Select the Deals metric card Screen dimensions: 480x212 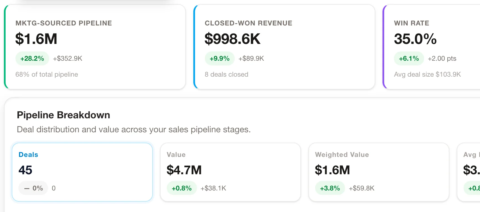pos(82,172)
